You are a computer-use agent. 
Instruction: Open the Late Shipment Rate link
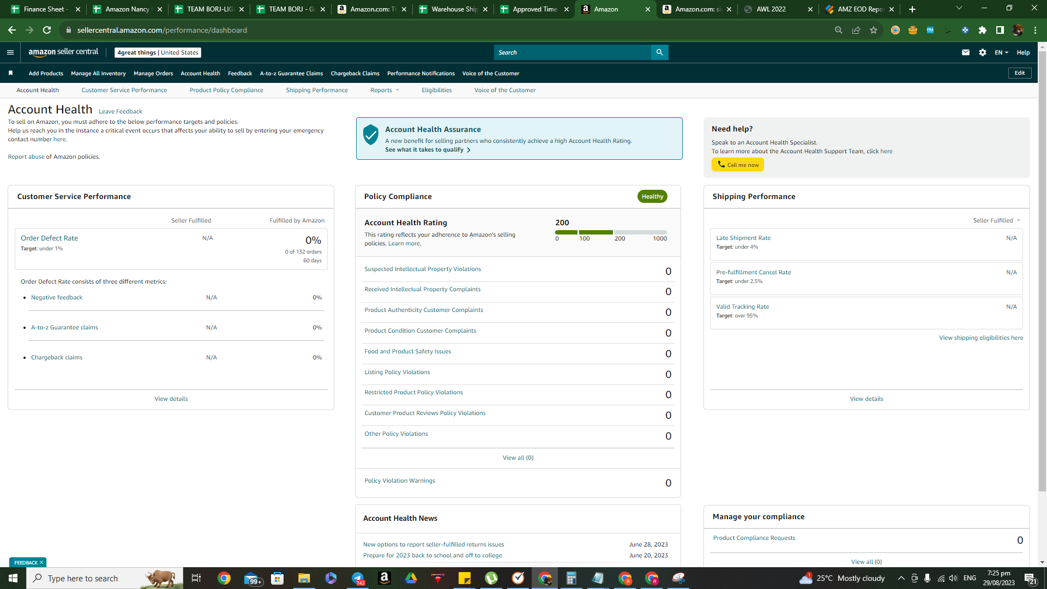[x=743, y=238]
